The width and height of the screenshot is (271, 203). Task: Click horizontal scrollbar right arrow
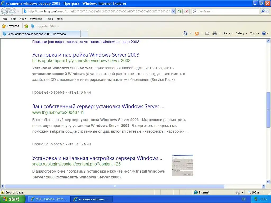(264, 186)
